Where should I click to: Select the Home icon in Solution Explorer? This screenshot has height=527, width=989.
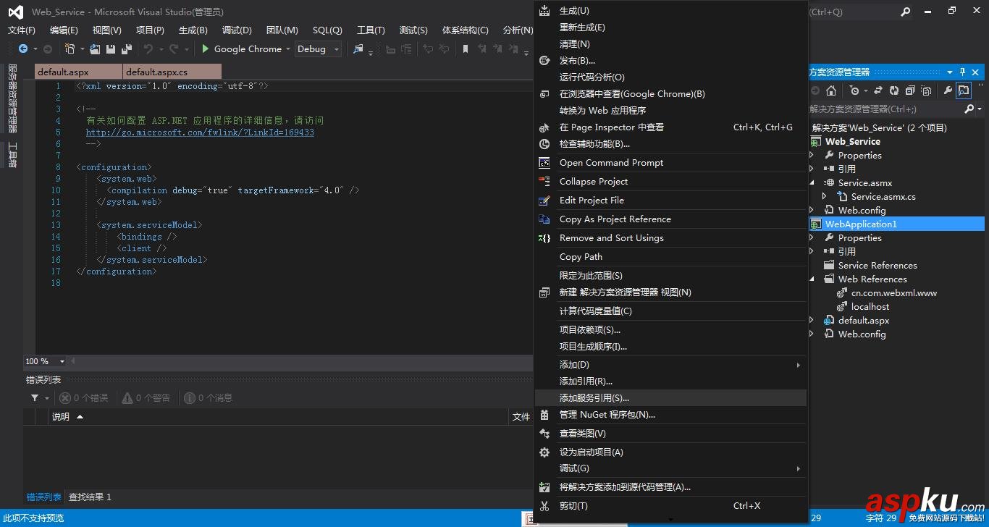pyautogui.click(x=833, y=90)
